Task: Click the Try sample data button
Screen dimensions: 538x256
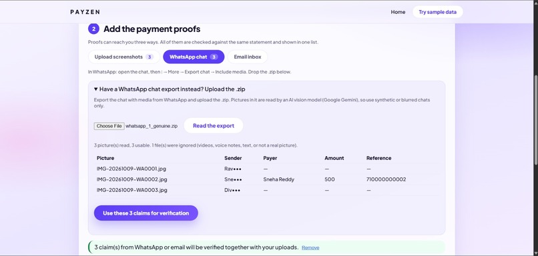Action: click(x=437, y=12)
